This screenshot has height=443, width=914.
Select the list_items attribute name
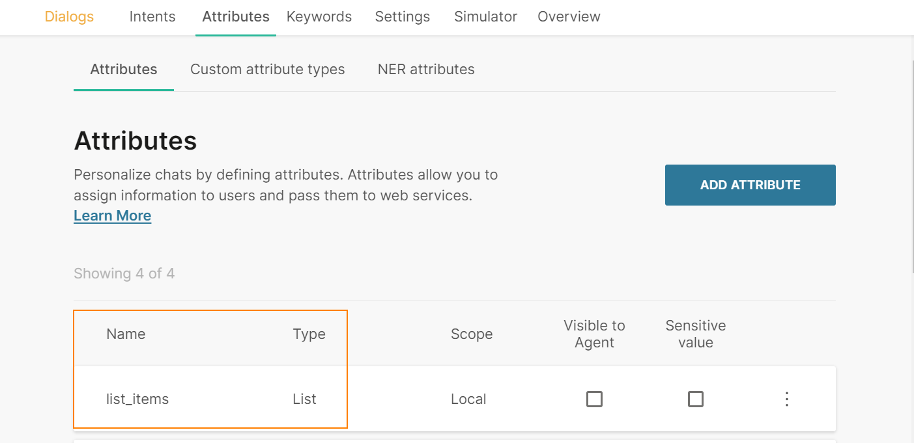(137, 399)
